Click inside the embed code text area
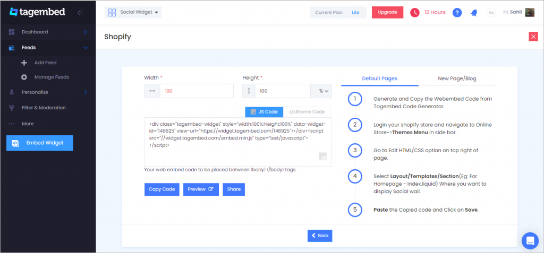 click(238, 142)
